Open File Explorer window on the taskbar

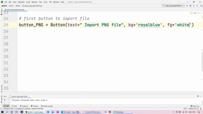tap(92, 112)
